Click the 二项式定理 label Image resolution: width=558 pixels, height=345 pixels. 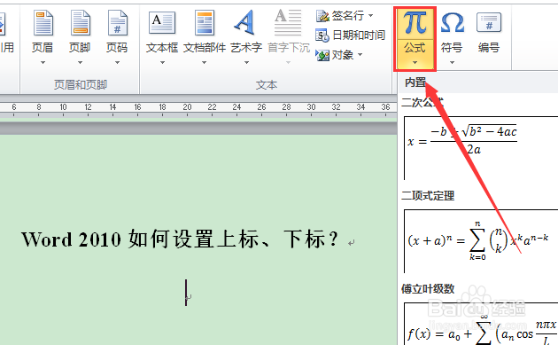(428, 195)
